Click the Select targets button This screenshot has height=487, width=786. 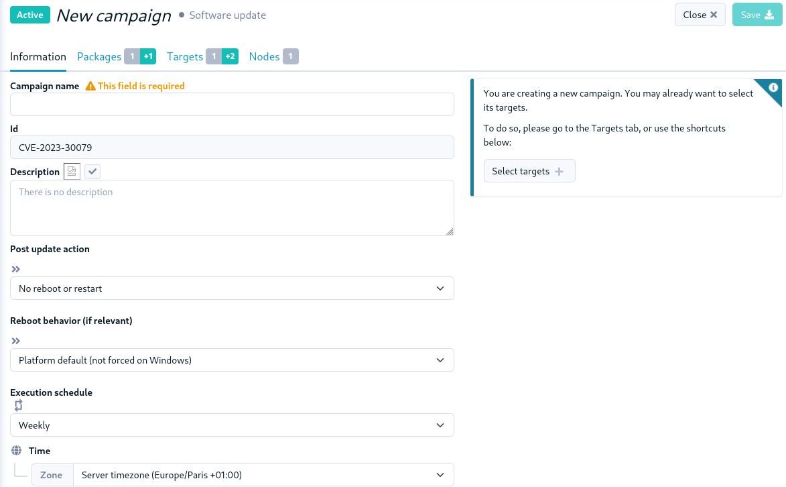529,170
